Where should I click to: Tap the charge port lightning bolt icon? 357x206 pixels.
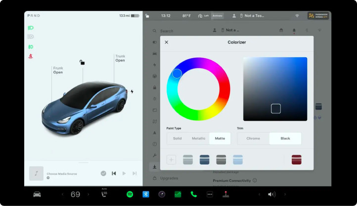pos(132,92)
